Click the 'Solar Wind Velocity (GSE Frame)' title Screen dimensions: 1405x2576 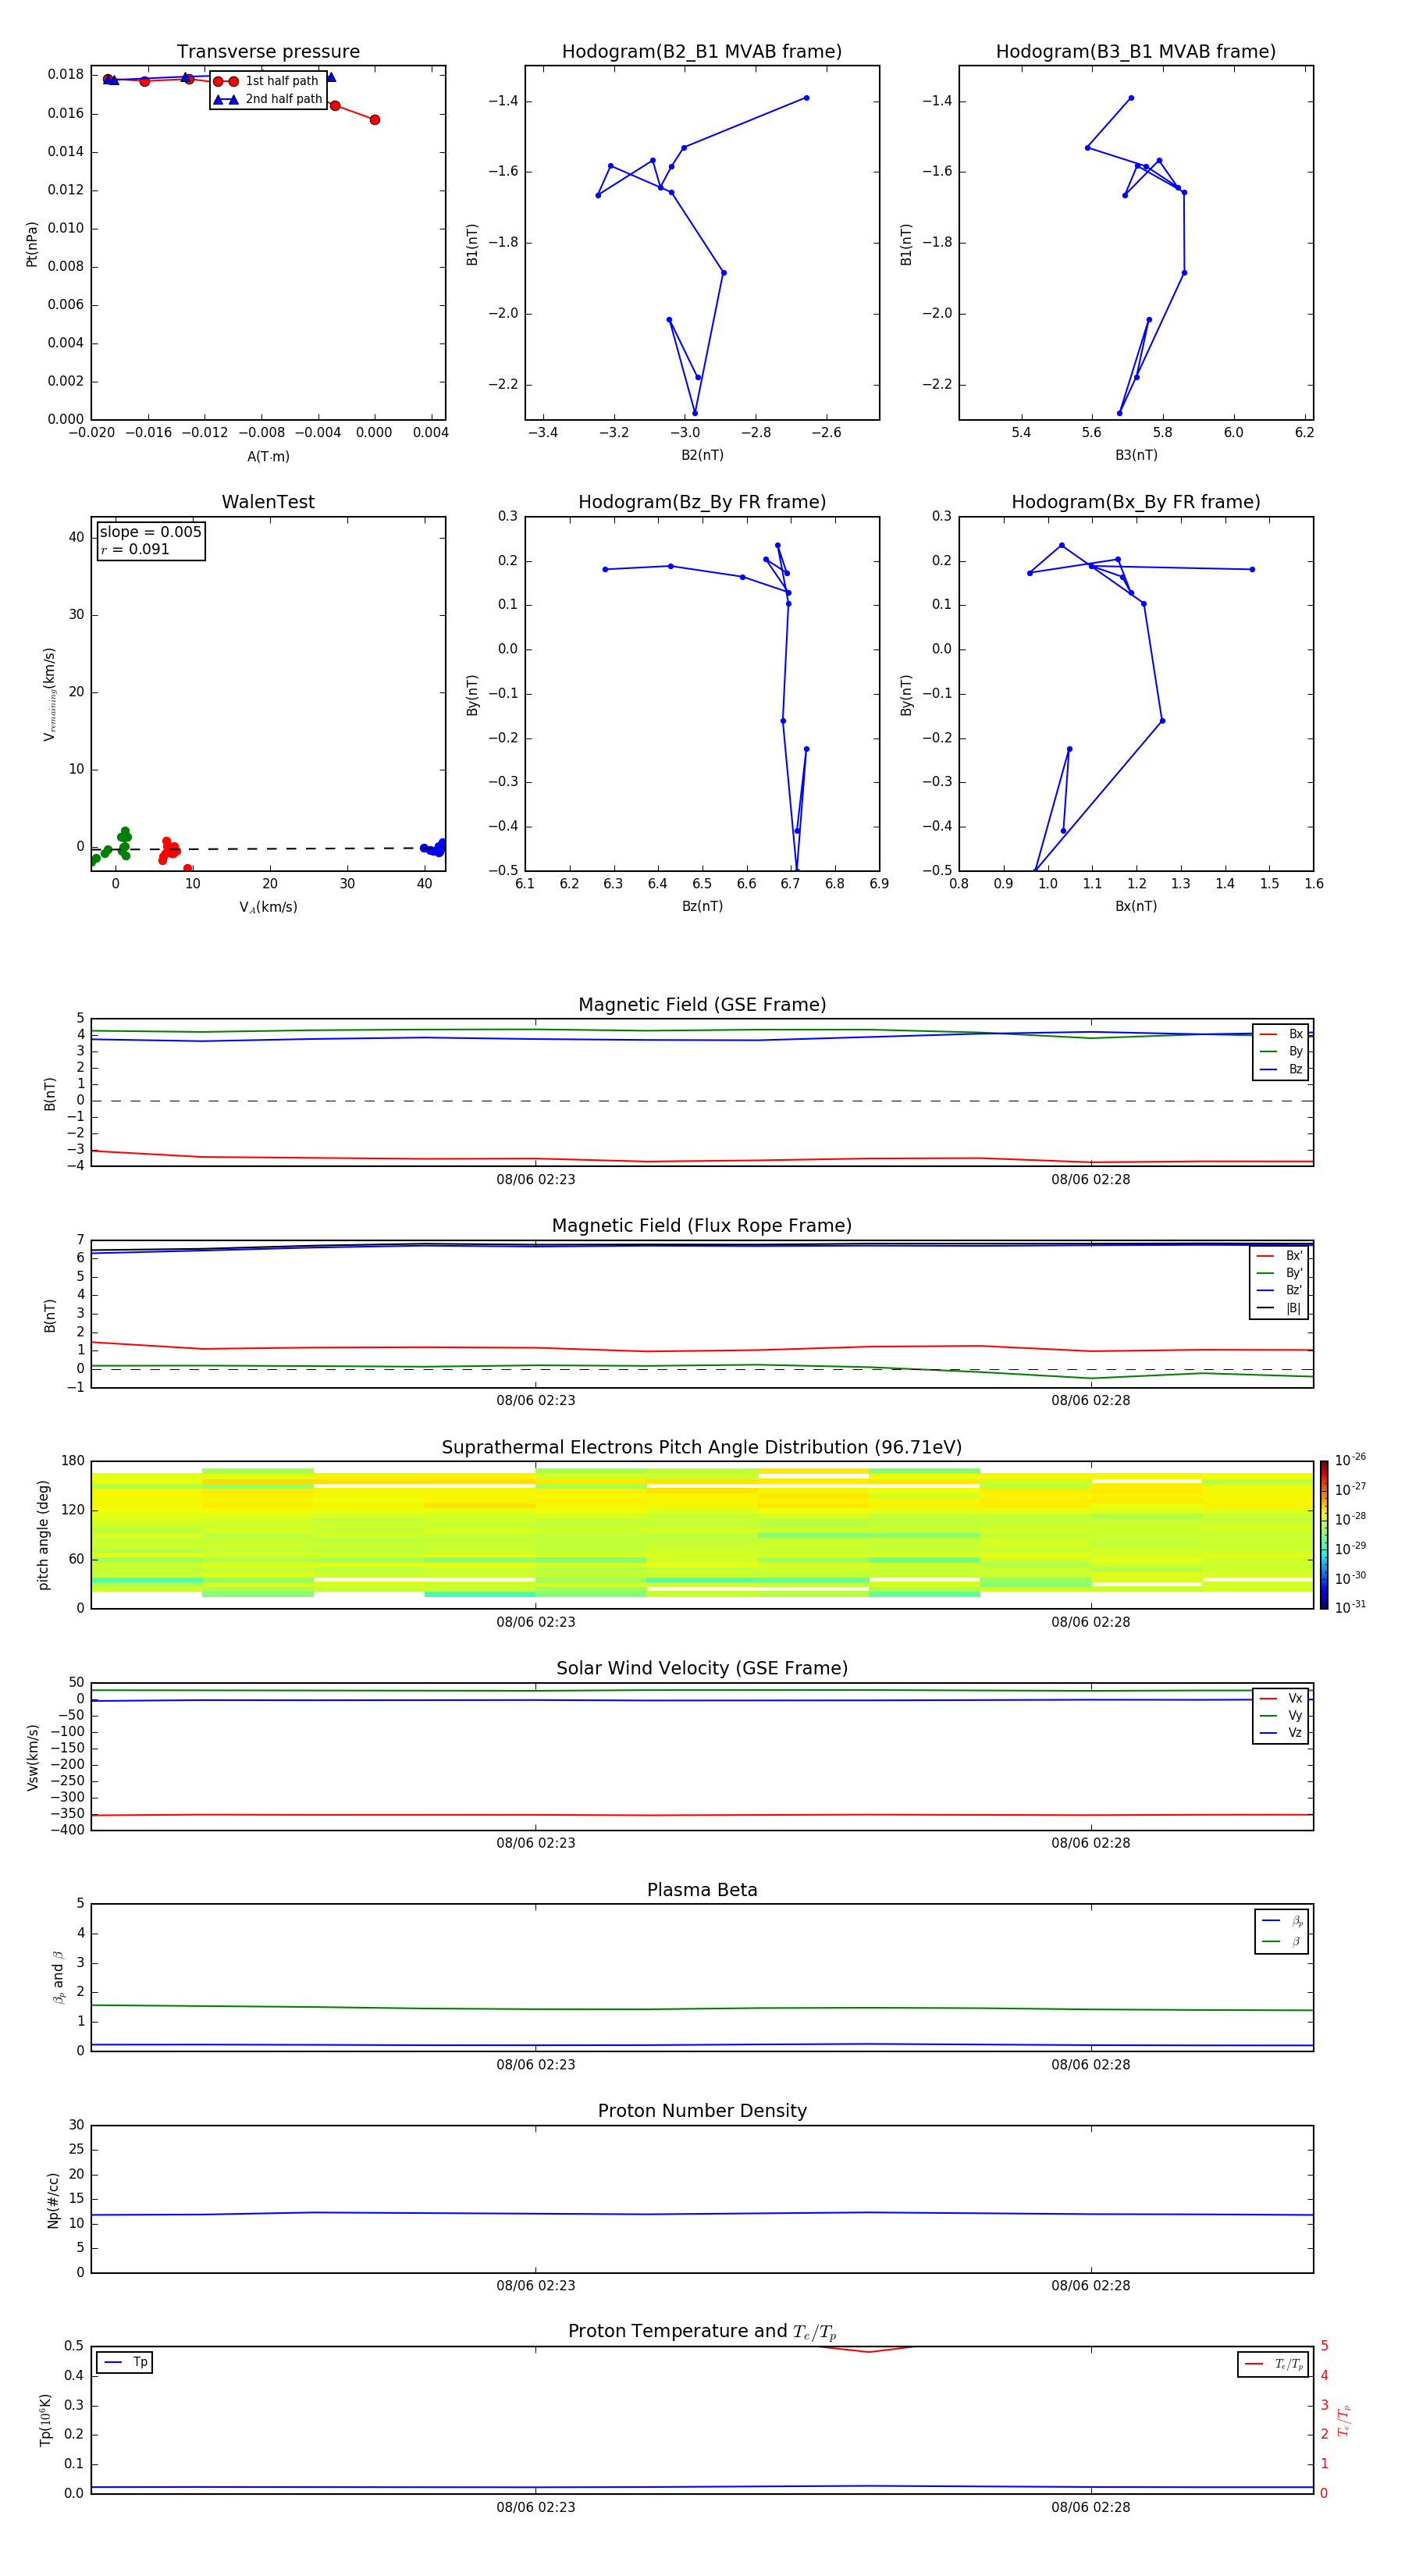pyautogui.click(x=702, y=1668)
